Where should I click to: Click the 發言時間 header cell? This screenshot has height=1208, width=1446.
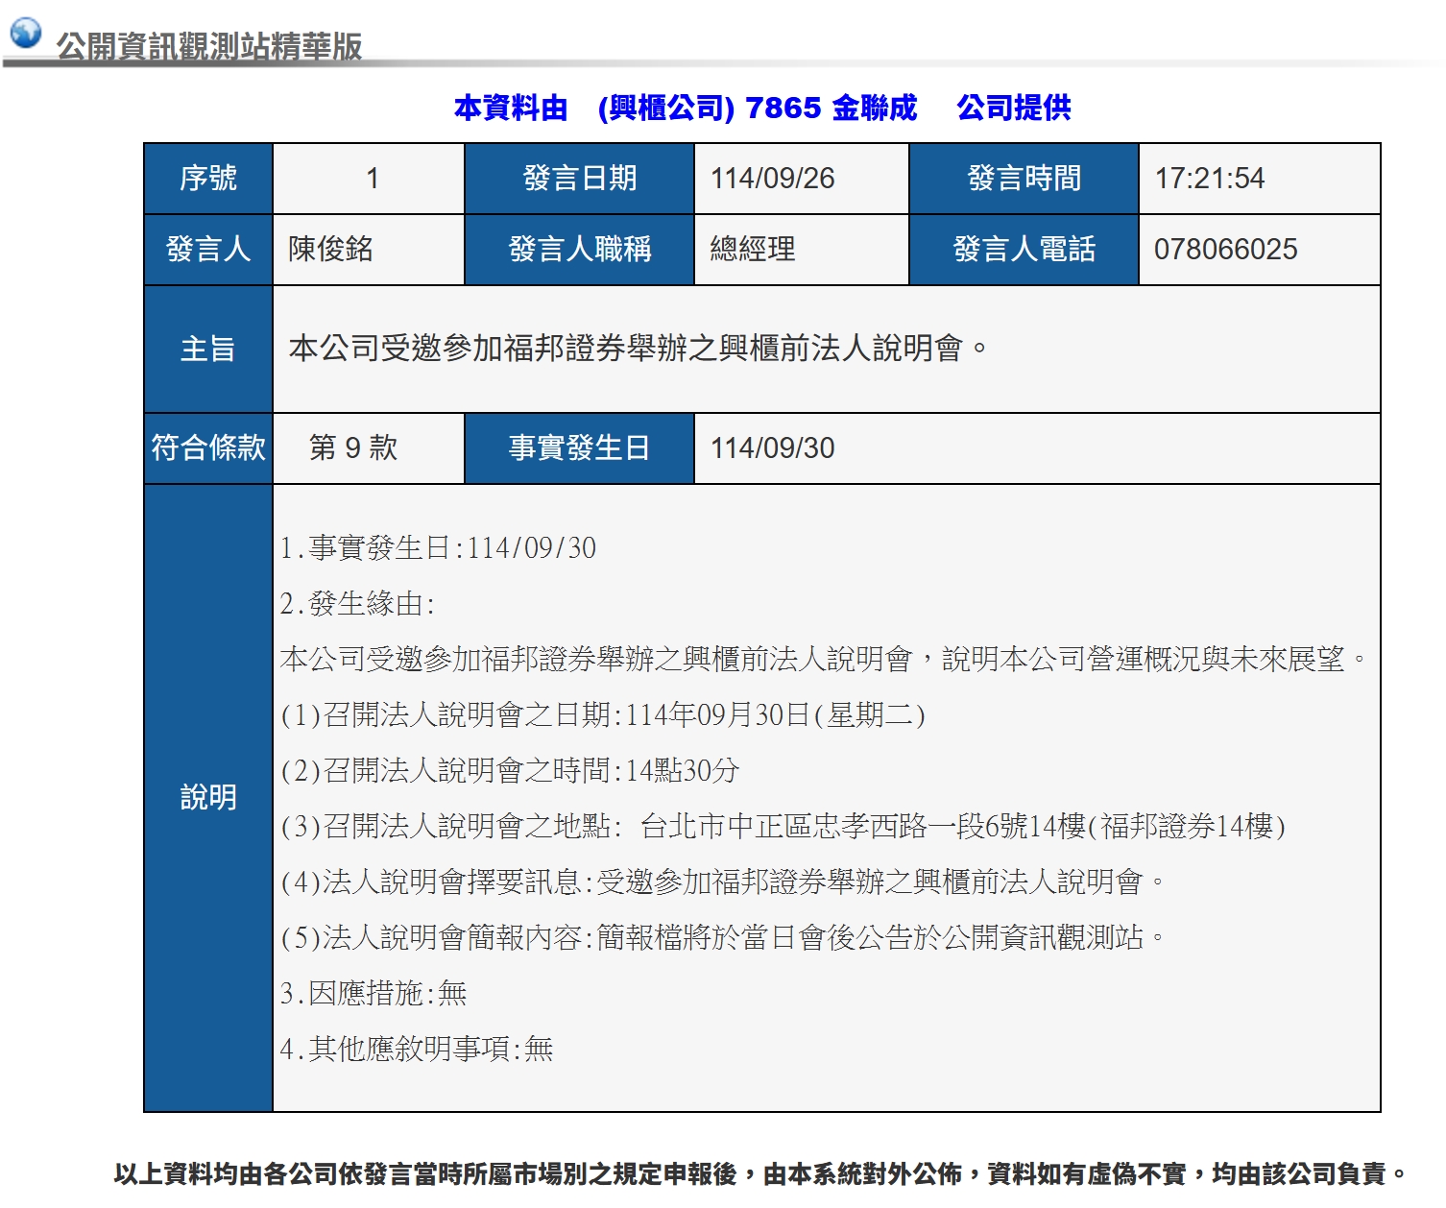coord(1024,179)
